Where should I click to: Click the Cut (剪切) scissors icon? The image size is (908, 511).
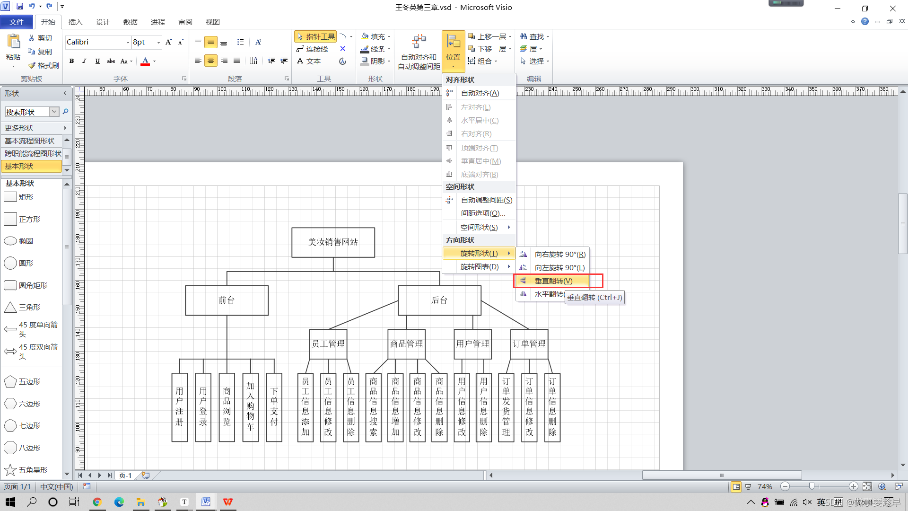(32, 38)
